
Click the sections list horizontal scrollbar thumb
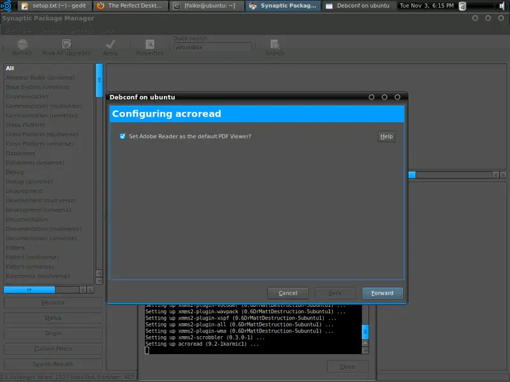pos(29,290)
